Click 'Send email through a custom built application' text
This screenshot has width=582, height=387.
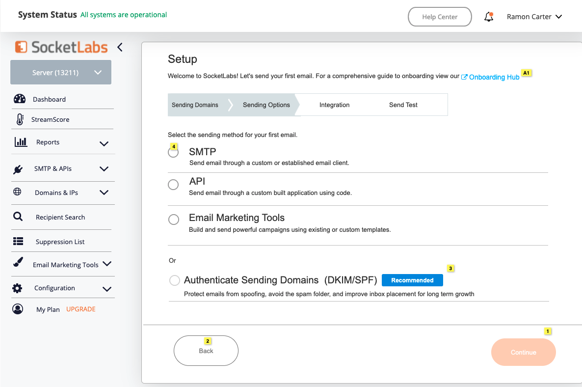[x=270, y=193]
